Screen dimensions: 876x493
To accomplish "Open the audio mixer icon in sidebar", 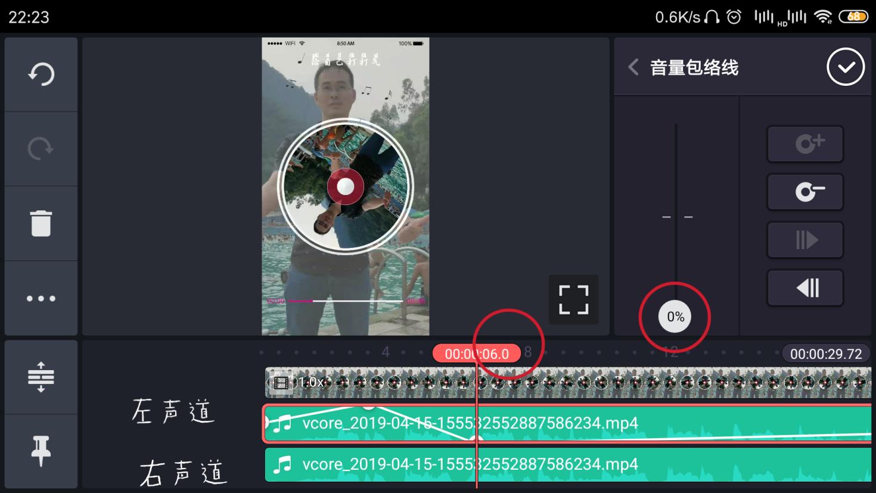I will coord(41,378).
